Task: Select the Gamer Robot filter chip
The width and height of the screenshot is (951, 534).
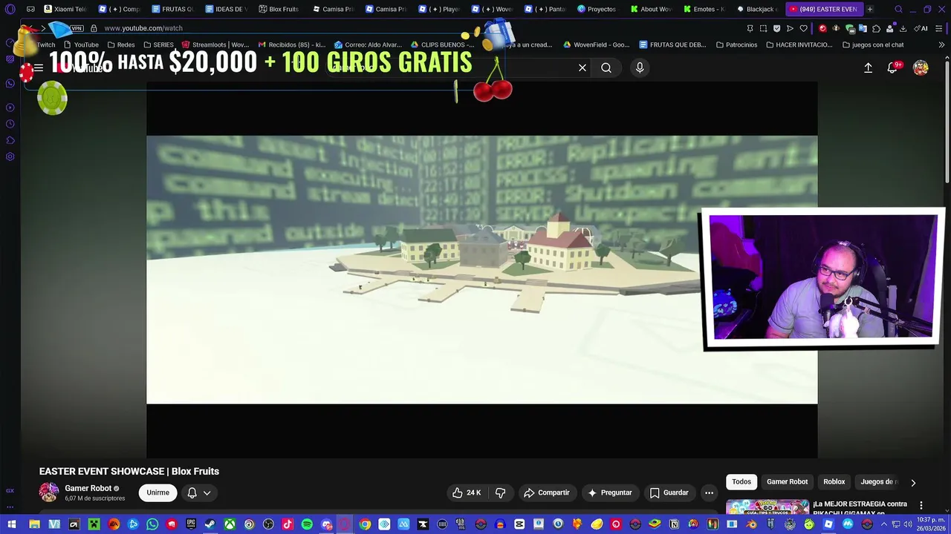Action: [x=787, y=482]
